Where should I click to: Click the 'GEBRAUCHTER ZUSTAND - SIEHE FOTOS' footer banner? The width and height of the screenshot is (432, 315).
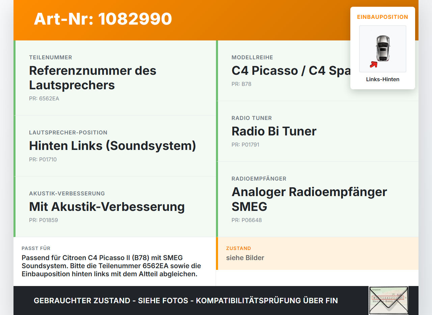[186, 301]
